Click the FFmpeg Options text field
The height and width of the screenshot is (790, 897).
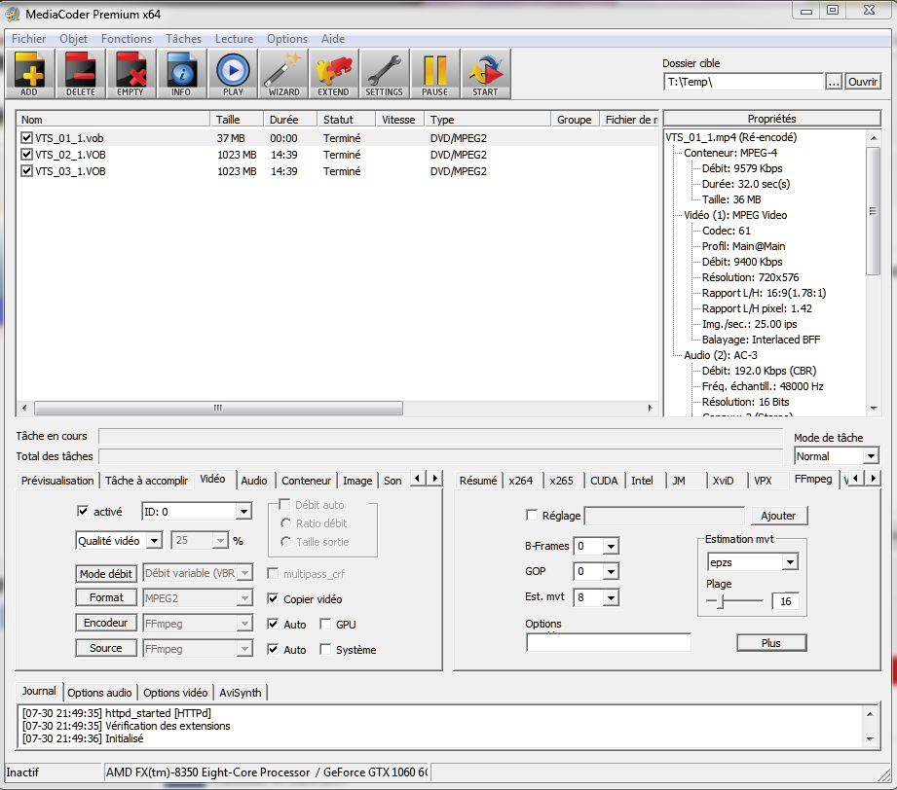point(608,642)
